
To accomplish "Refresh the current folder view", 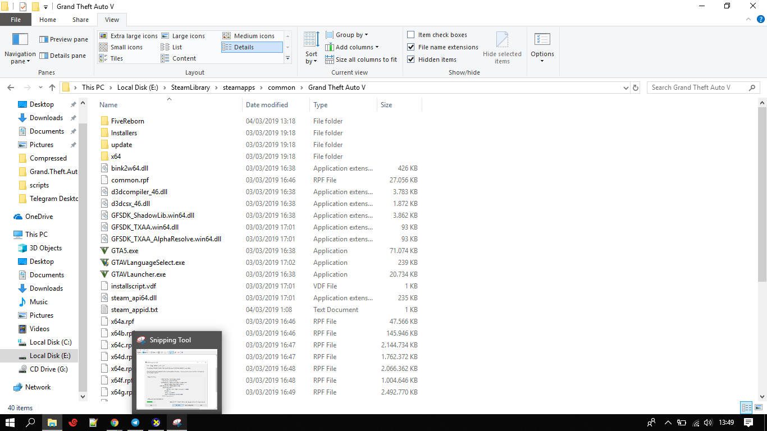I will pos(636,88).
